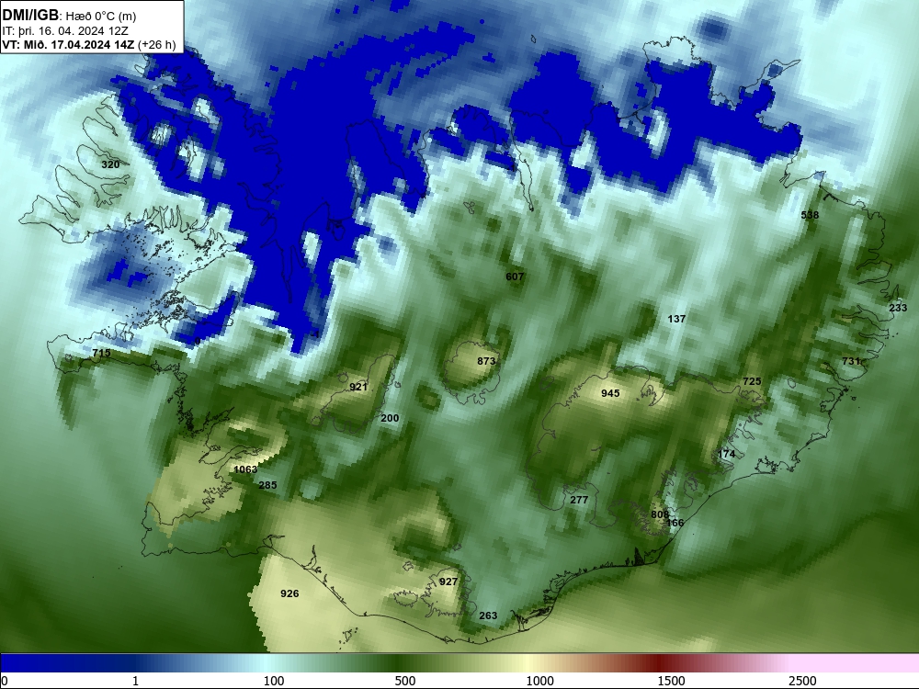Screen dimensions: 919x689
Task: Click the 1000 tick on the color scale
Action: (539, 681)
